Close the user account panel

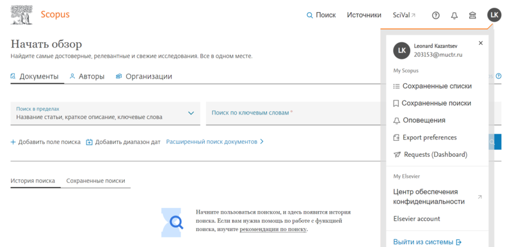pos(481,43)
